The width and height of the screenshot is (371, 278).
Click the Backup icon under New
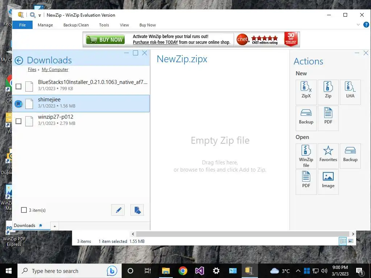[306, 118]
